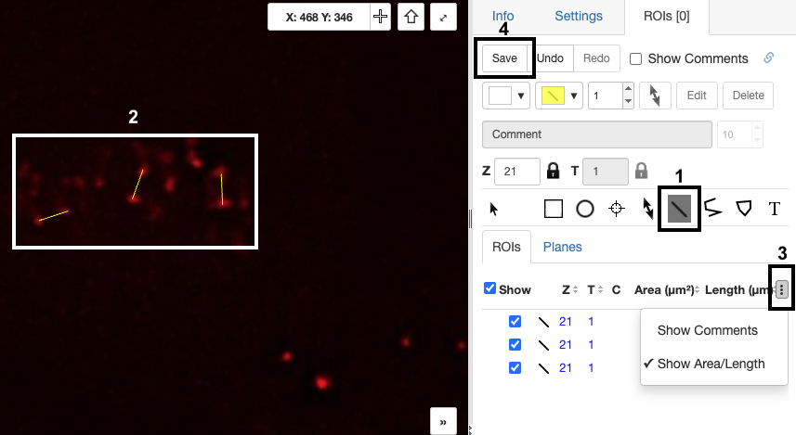796x435 pixels.
Task: Toggle fullscreen viewer expand icon
Action: (x=443, y=17)
